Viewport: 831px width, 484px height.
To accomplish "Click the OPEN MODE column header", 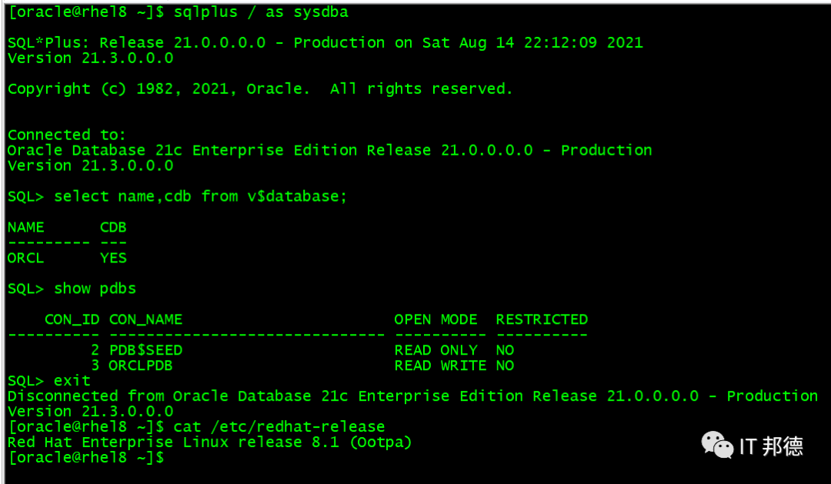I will pos(436,319).
